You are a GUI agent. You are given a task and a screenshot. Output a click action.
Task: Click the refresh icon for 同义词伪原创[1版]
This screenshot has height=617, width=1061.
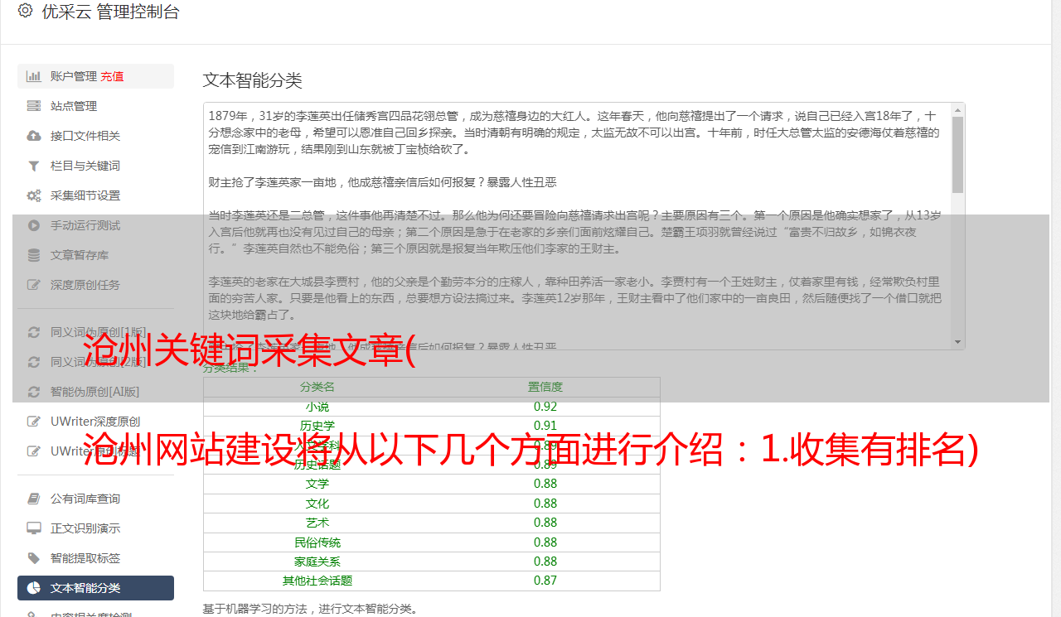click(34, 332)
